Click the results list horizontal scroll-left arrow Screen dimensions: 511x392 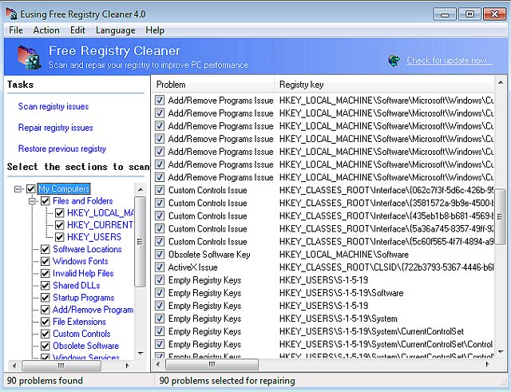tap(158, 365)
